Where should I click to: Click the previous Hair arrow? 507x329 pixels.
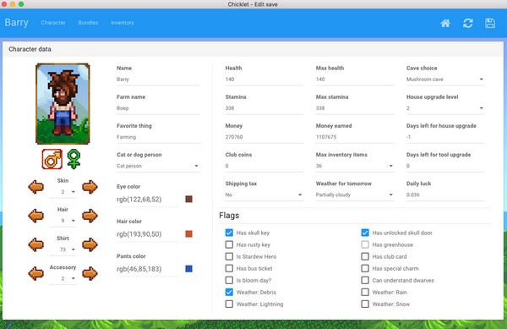pos(35,216)
